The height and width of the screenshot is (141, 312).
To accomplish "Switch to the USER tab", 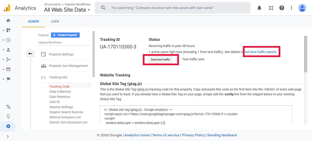I will pos(55,21).
